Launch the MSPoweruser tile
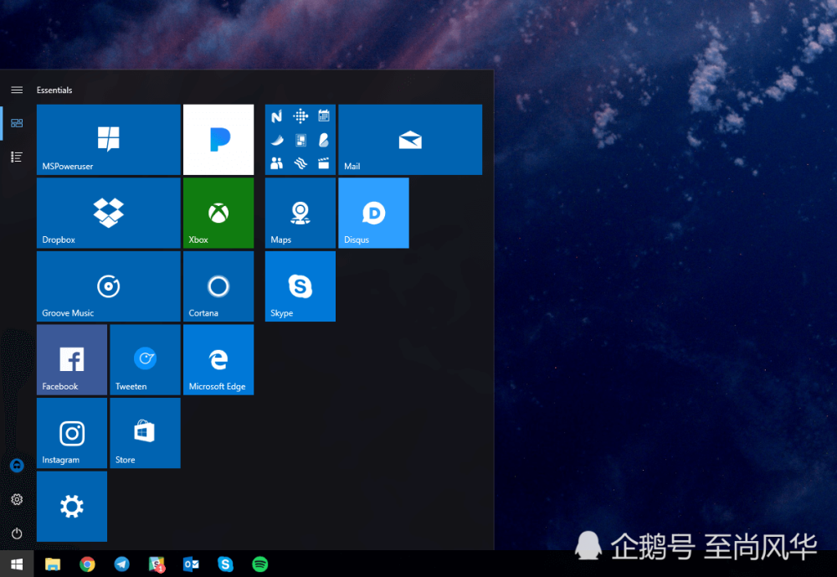This screenshot has width=837, height=577. point(108,140)
